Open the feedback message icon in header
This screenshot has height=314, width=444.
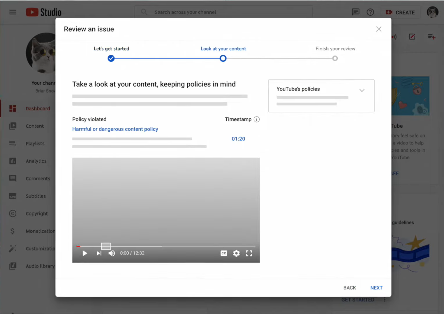point(355,12)
